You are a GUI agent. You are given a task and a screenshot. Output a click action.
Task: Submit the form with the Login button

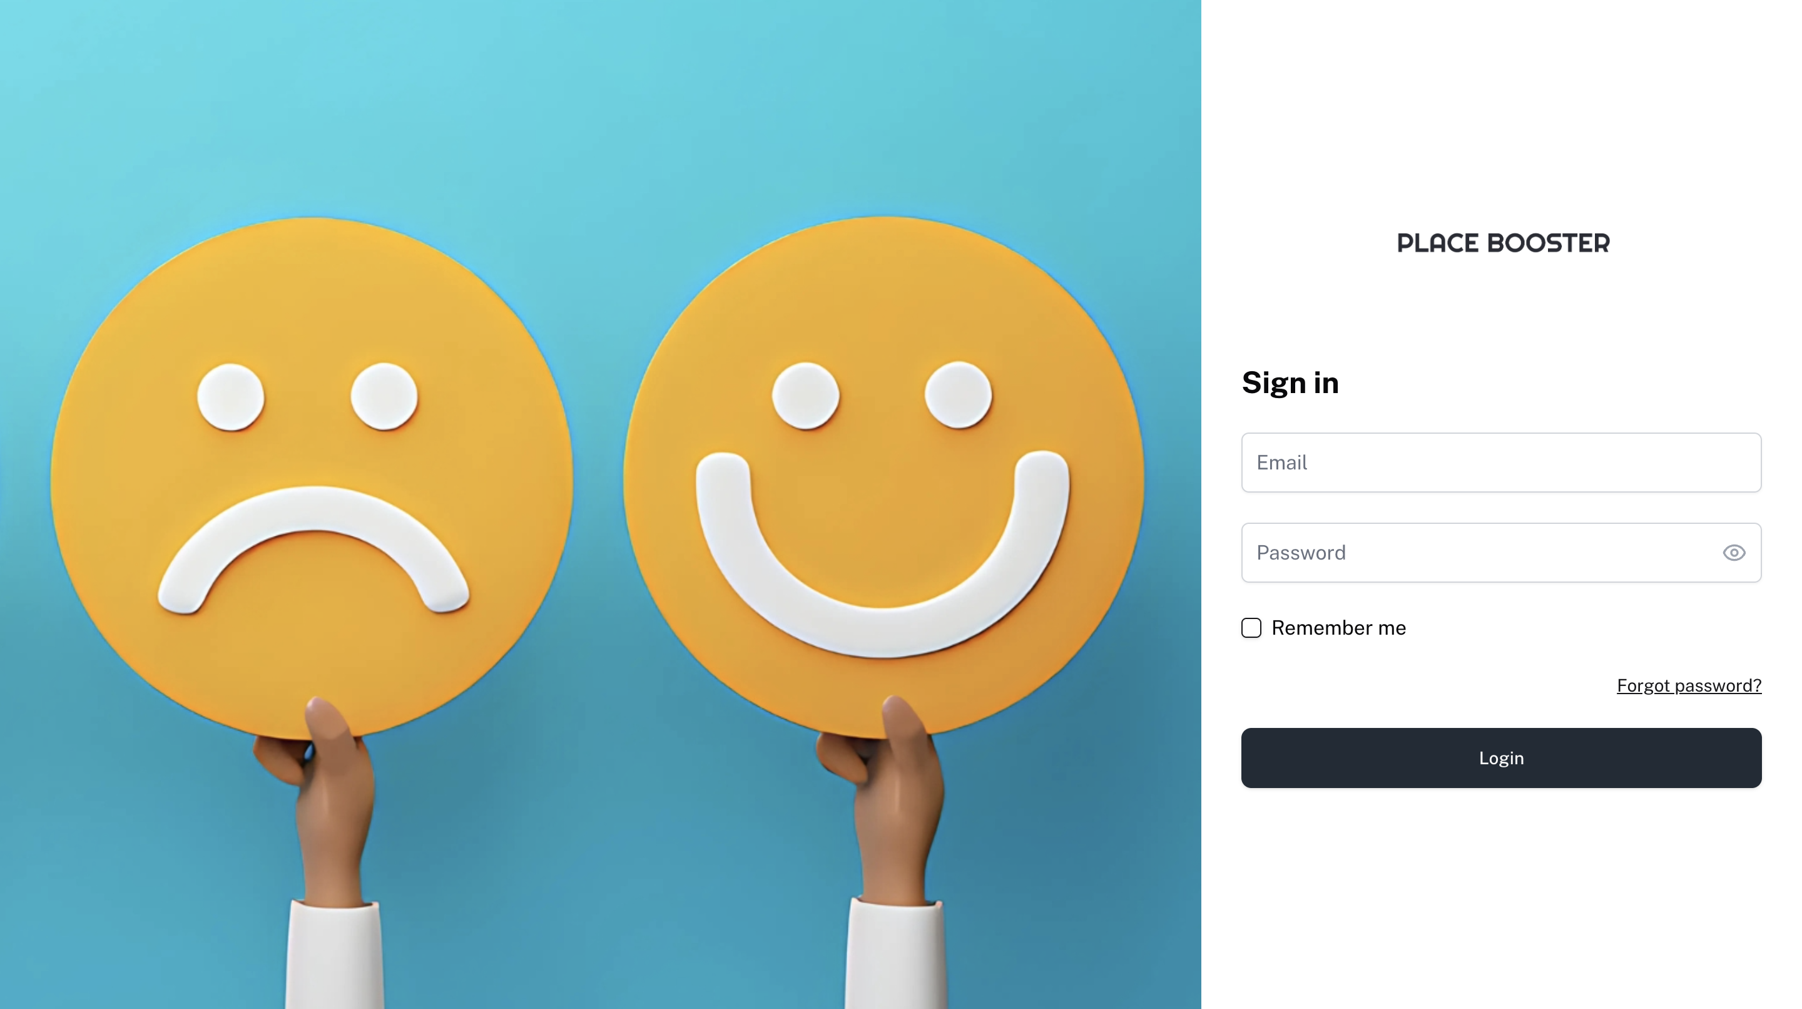click(x=1500, y=758)
